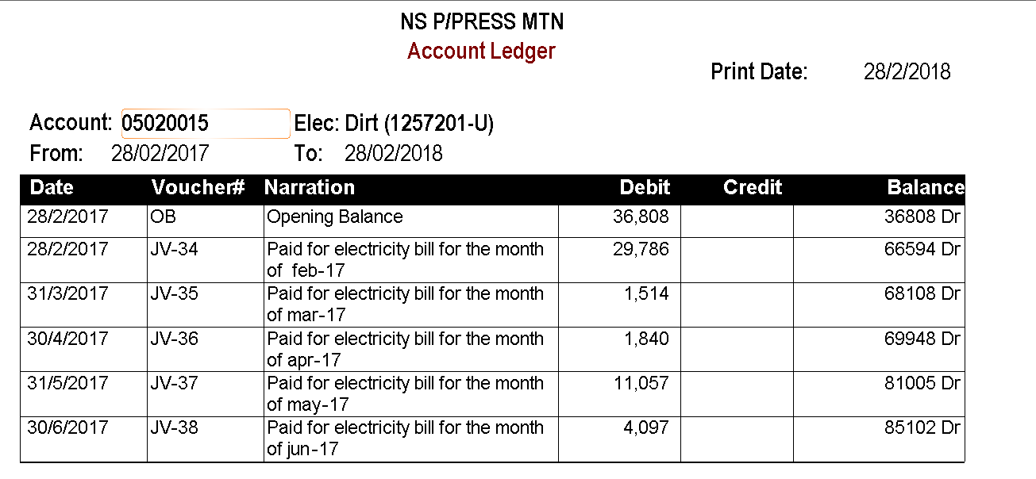Click voucher JV-37 cell
Viewport: 1036px width, 479px height.
point(174,384)
